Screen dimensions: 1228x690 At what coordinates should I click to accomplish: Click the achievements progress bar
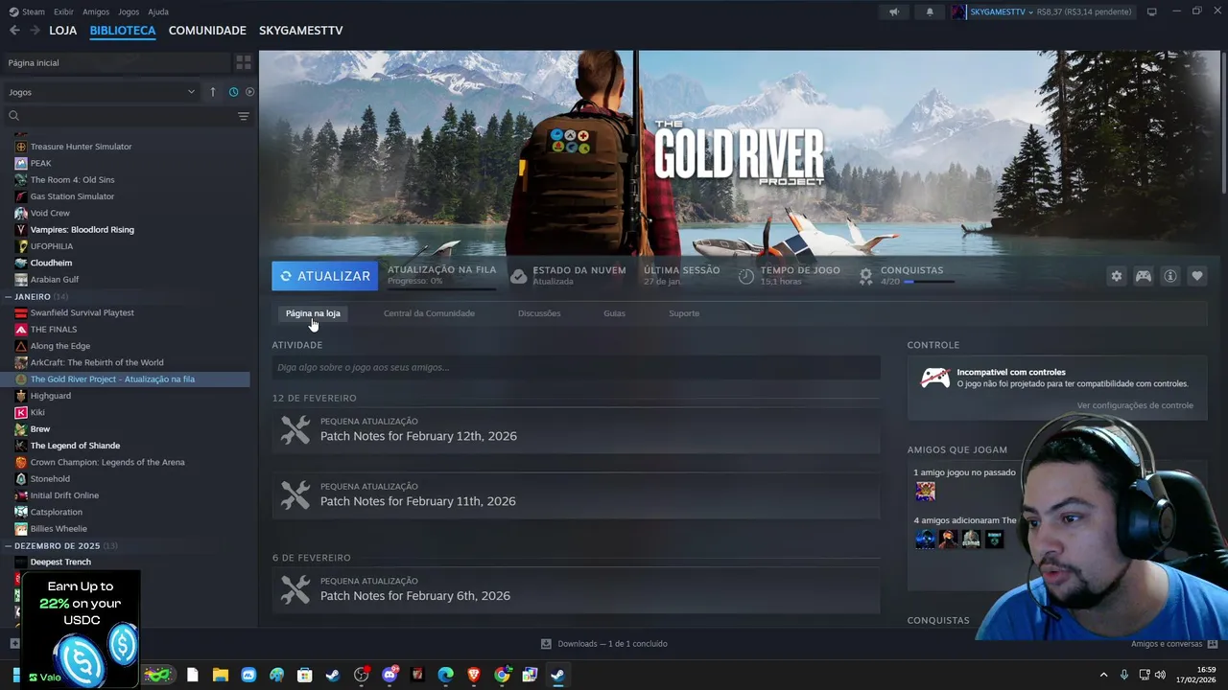[x=929, y=282]
